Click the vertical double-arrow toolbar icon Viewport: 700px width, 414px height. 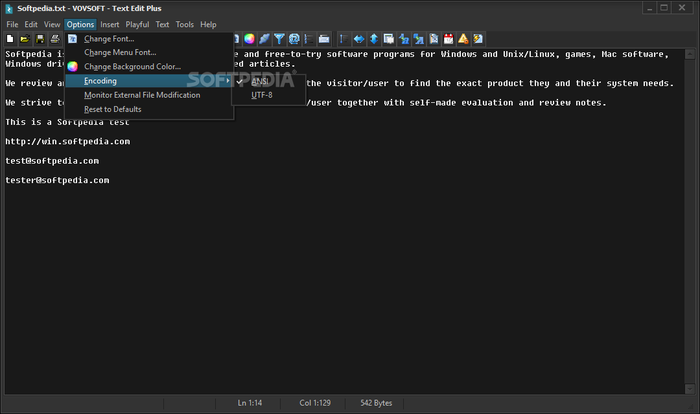coord(374,39)
